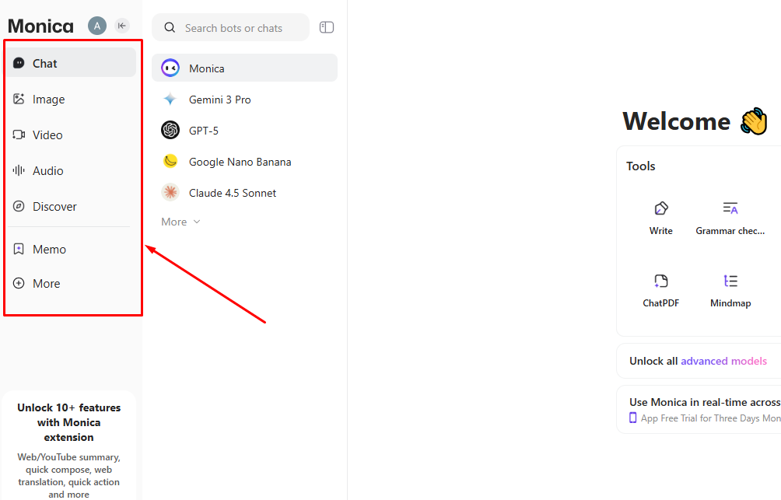Screen dimensions: 781x500
Task: Click the user avatar A icon
Action: [x=97, y=26]
